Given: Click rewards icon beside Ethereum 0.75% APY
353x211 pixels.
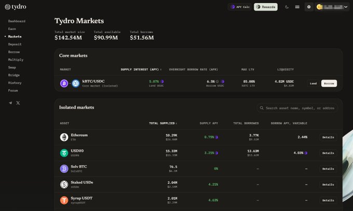Looking at the screenshot, I should point(216,137).
